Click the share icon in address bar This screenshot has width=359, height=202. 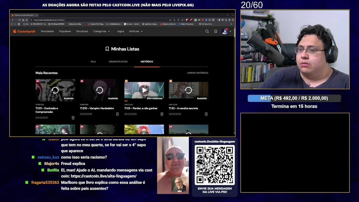pos(182,20)
